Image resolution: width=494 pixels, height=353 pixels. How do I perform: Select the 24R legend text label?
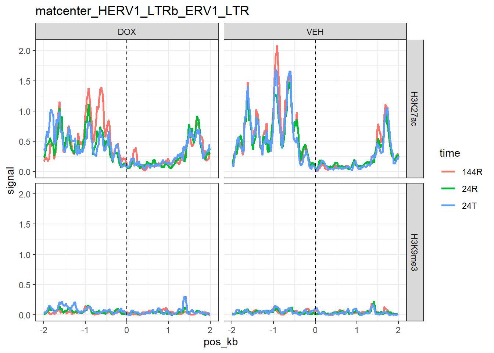point(470,189)
